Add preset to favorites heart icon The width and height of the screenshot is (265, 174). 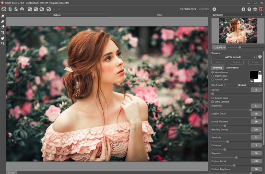click(x=260, y=57)
